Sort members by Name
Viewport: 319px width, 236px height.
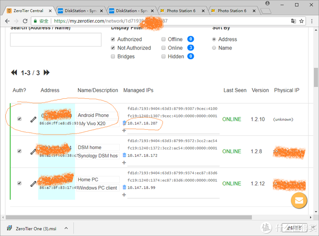(214, 48)
